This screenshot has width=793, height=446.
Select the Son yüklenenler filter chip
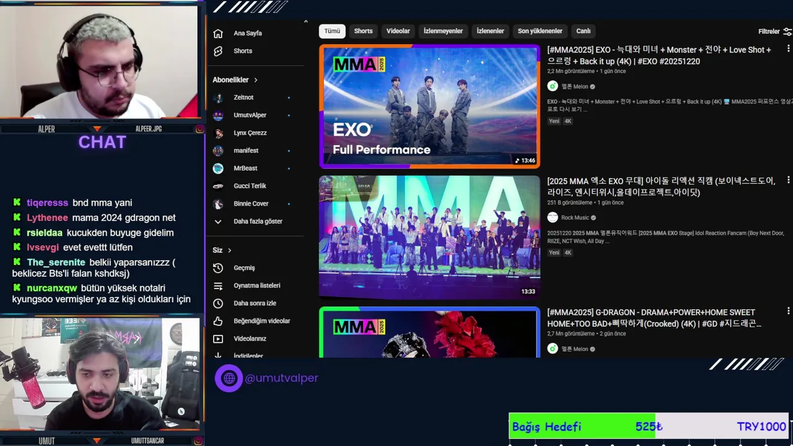click(x=540, y=31)
